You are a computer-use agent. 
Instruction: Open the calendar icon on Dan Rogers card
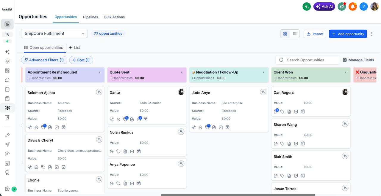click(303, 112)
